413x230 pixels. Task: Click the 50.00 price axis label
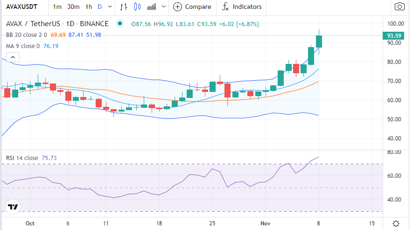[394, 119]
